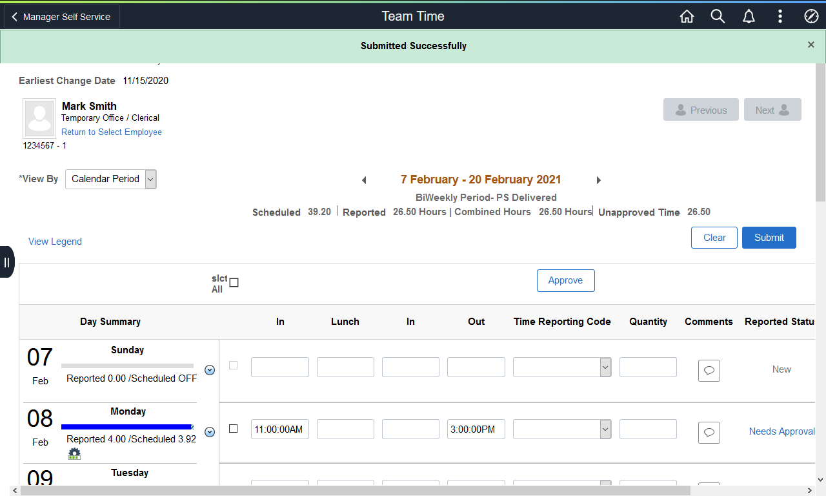Toggle the Select All checkbox
The width and height of the screenshot is (826, 496).
(234, 282)
